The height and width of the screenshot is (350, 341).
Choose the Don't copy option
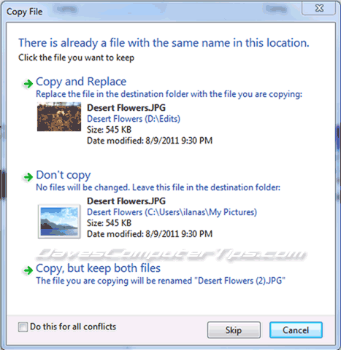64,175
